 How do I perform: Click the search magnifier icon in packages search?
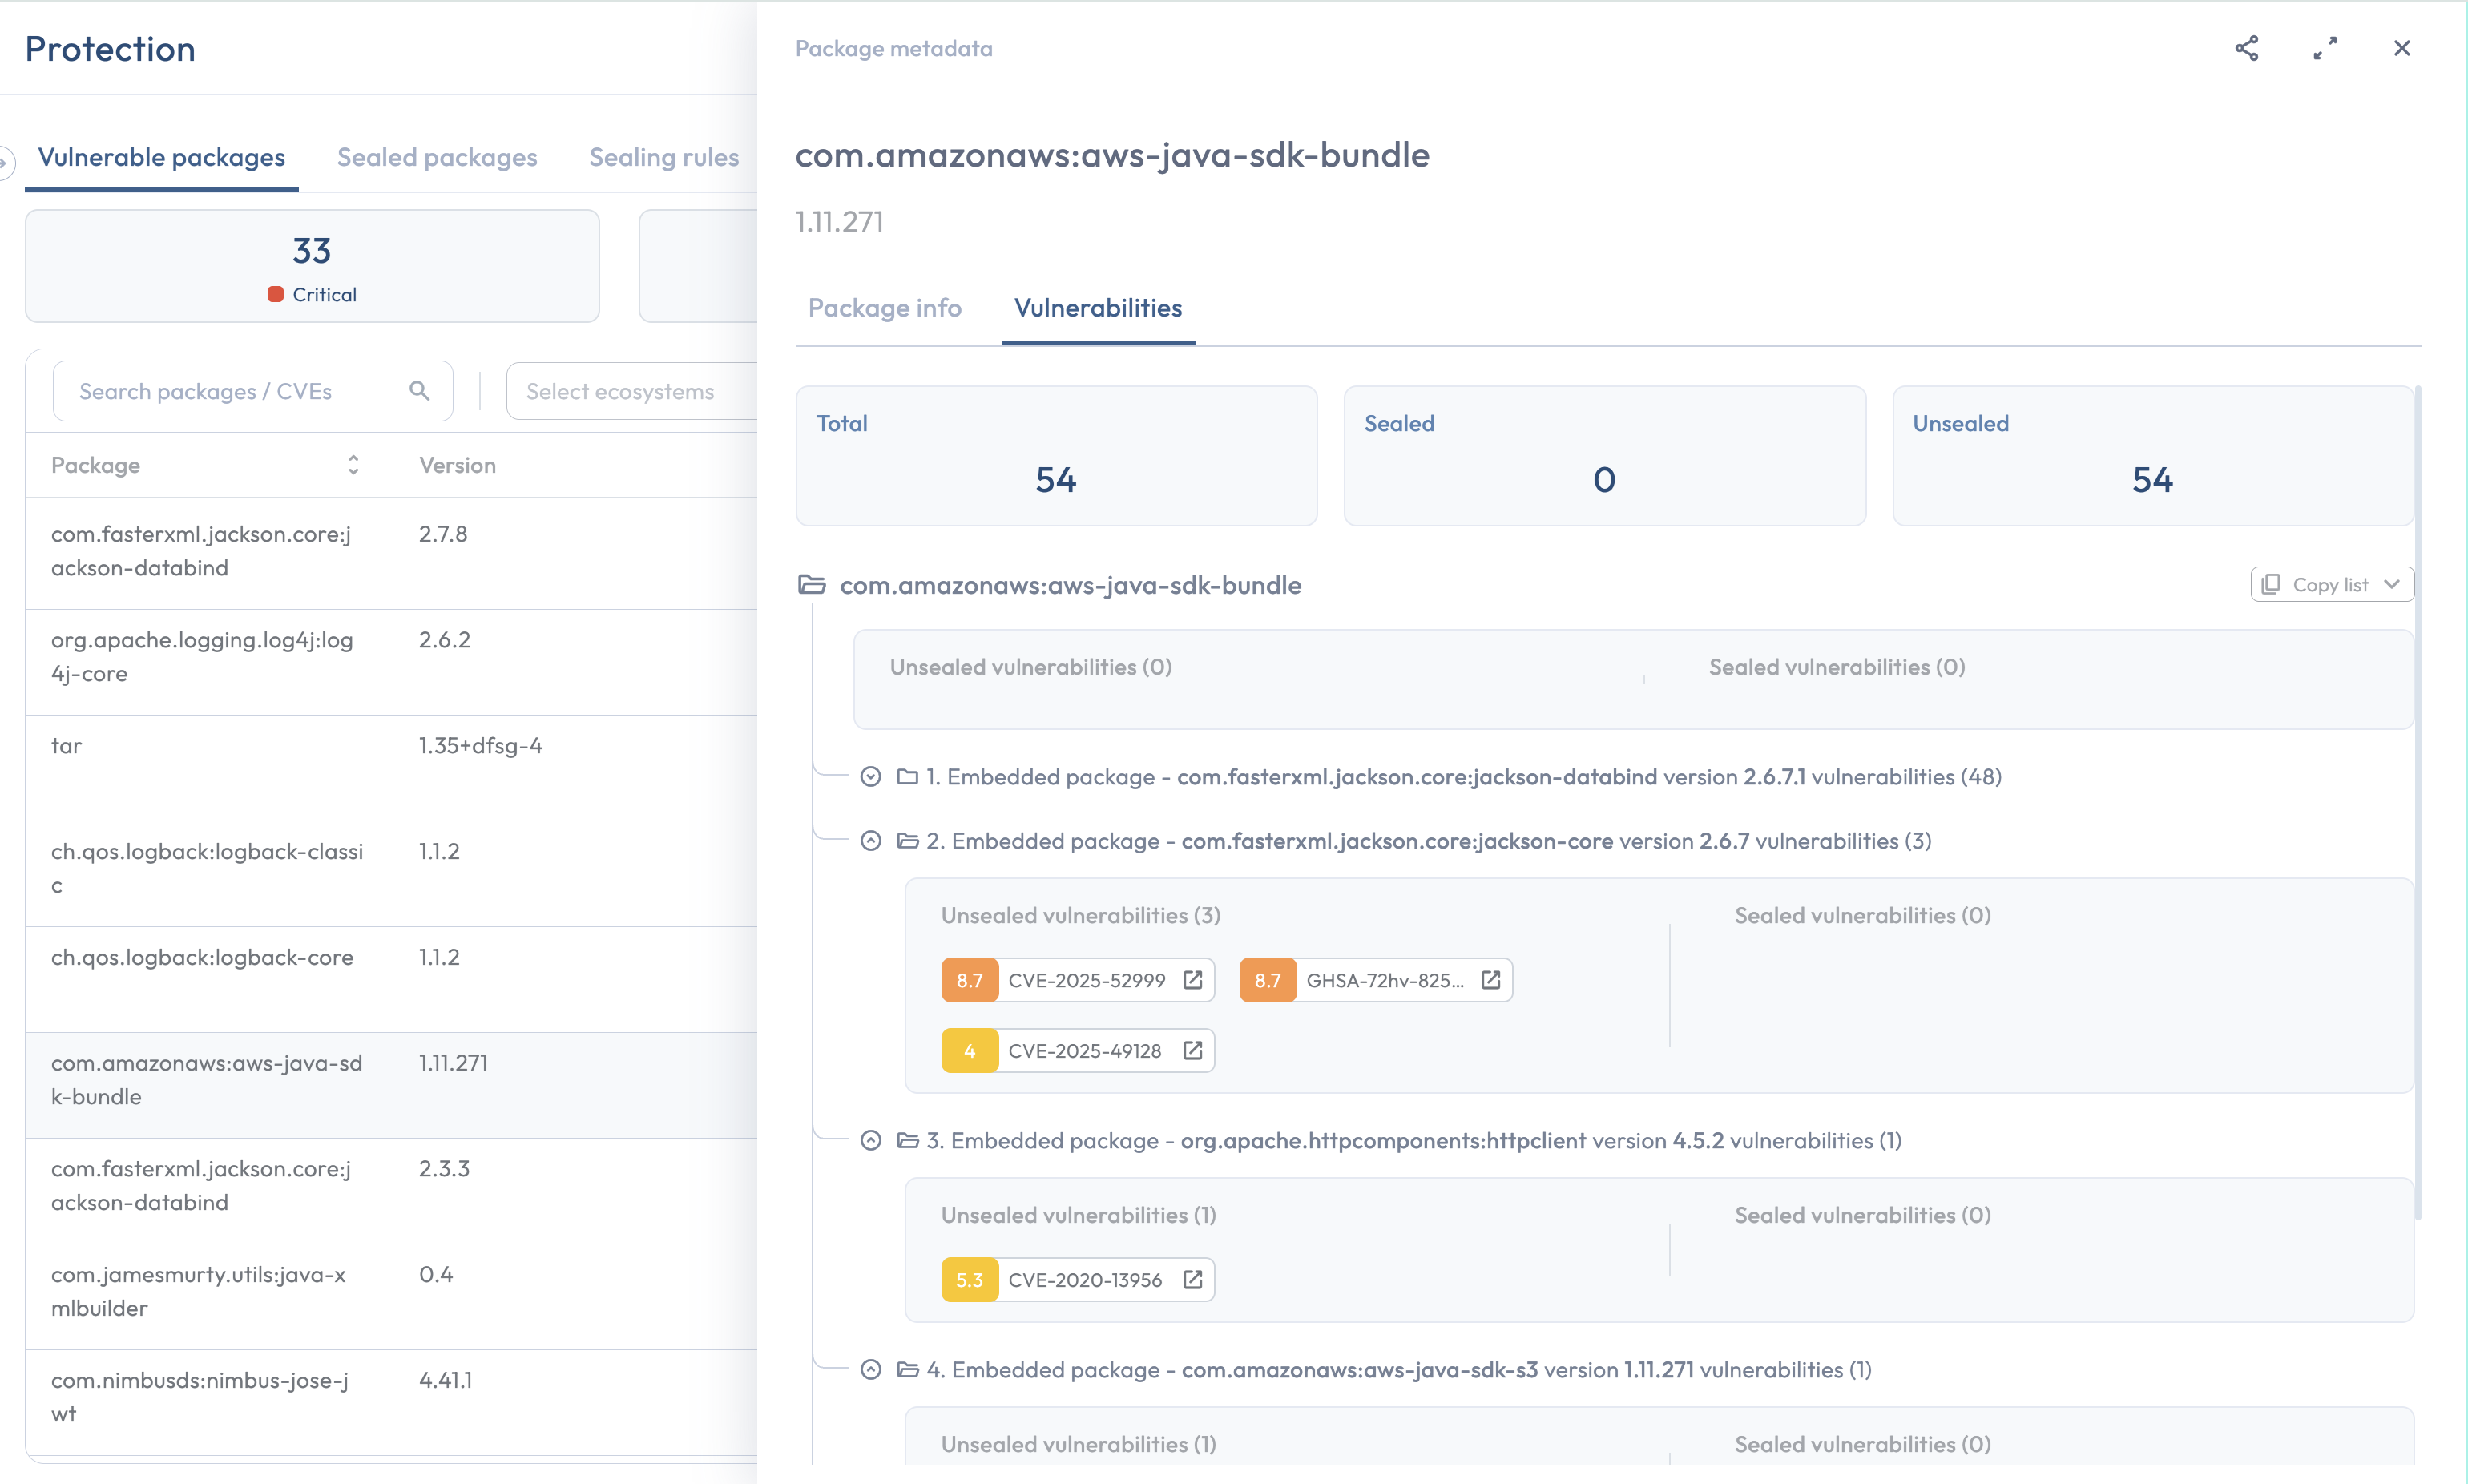tap(420, 391)
